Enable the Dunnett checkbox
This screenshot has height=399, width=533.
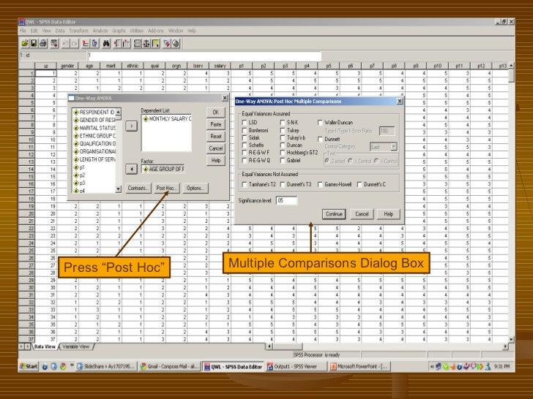[x=320, y=139]
